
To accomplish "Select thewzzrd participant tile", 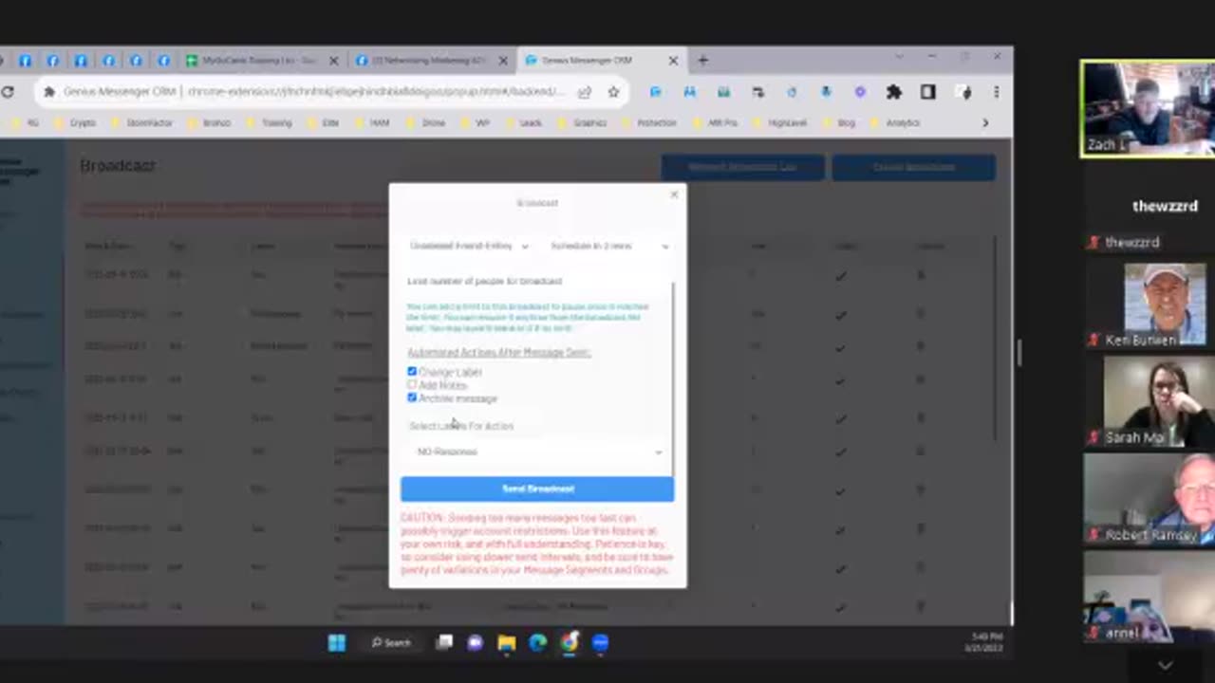I will click(1150, 209).
